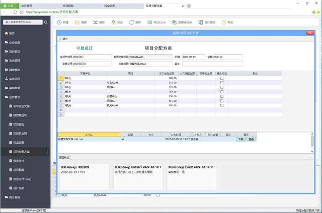Viewport: 322px width, 213px height.
Task: Click the highlighted 文件名 column header
Action: click(89, 135)
